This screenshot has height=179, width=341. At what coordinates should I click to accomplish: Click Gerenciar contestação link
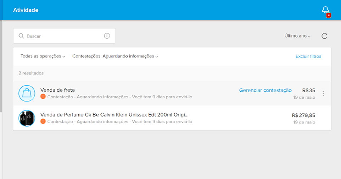(x=265, y=90)
